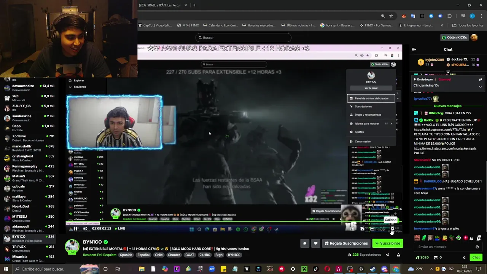Pause the Kick live stream
This screenshot has height=274, width=487.
tap(75, 228)
